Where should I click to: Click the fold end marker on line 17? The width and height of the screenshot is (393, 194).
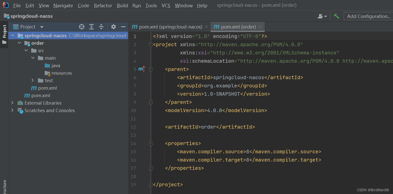click(151, 168)
